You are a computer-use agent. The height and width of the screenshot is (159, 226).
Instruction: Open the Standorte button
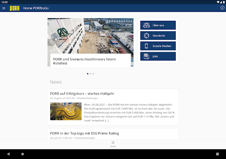pyautogui.click(x=158, y=36)
